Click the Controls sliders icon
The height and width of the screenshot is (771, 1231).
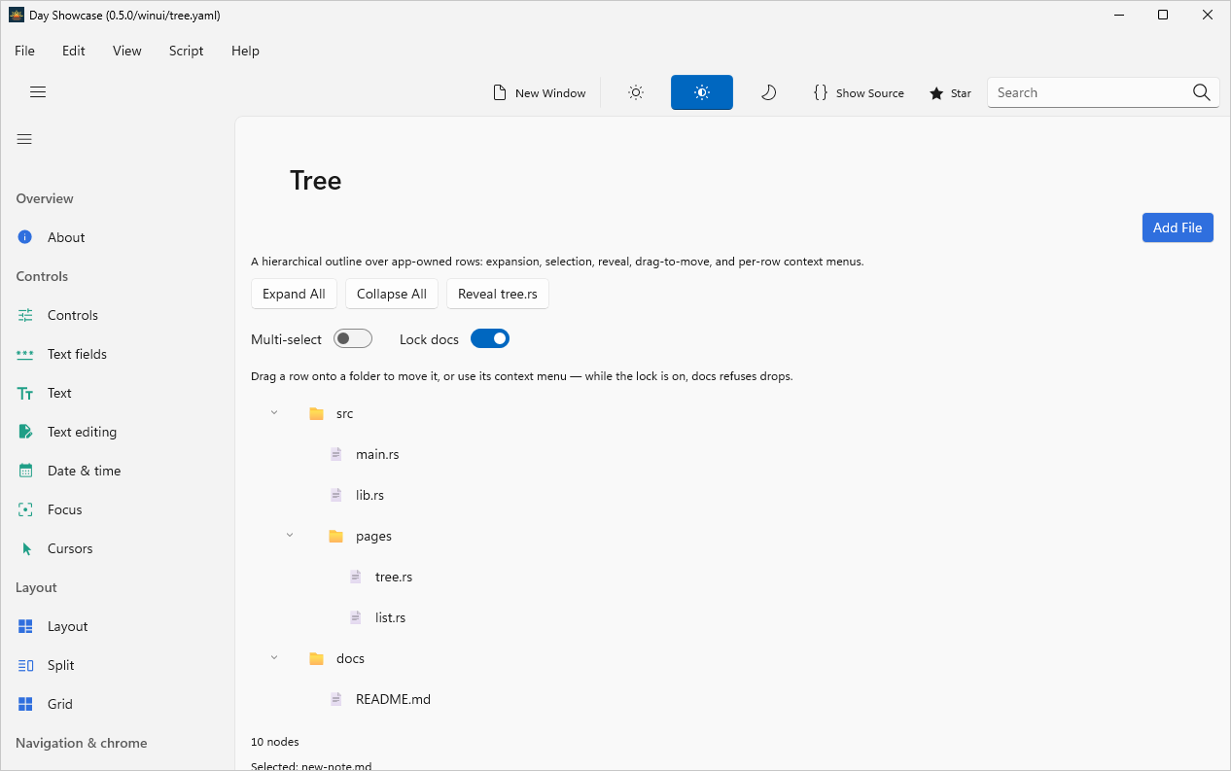click(25, 315)
